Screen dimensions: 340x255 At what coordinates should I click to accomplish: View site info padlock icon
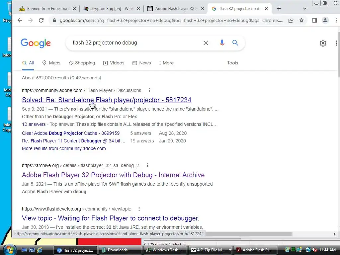(54, 20)
